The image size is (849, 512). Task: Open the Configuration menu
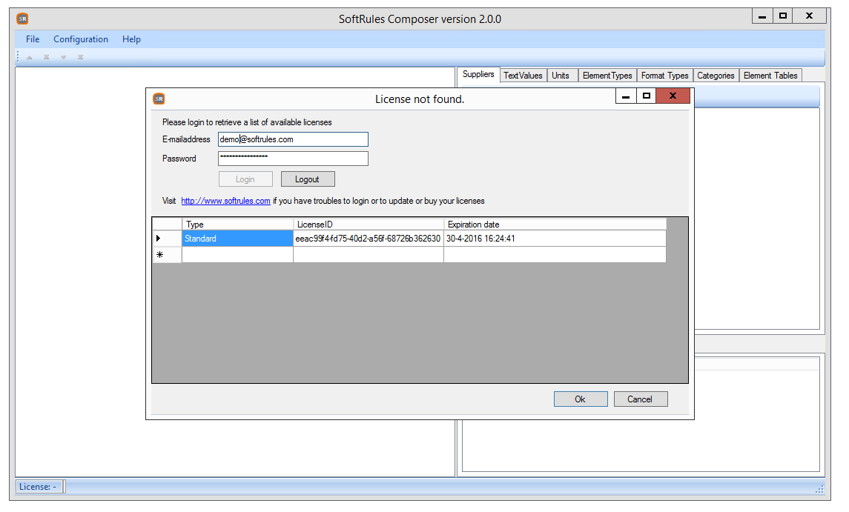tap(81, 39)
